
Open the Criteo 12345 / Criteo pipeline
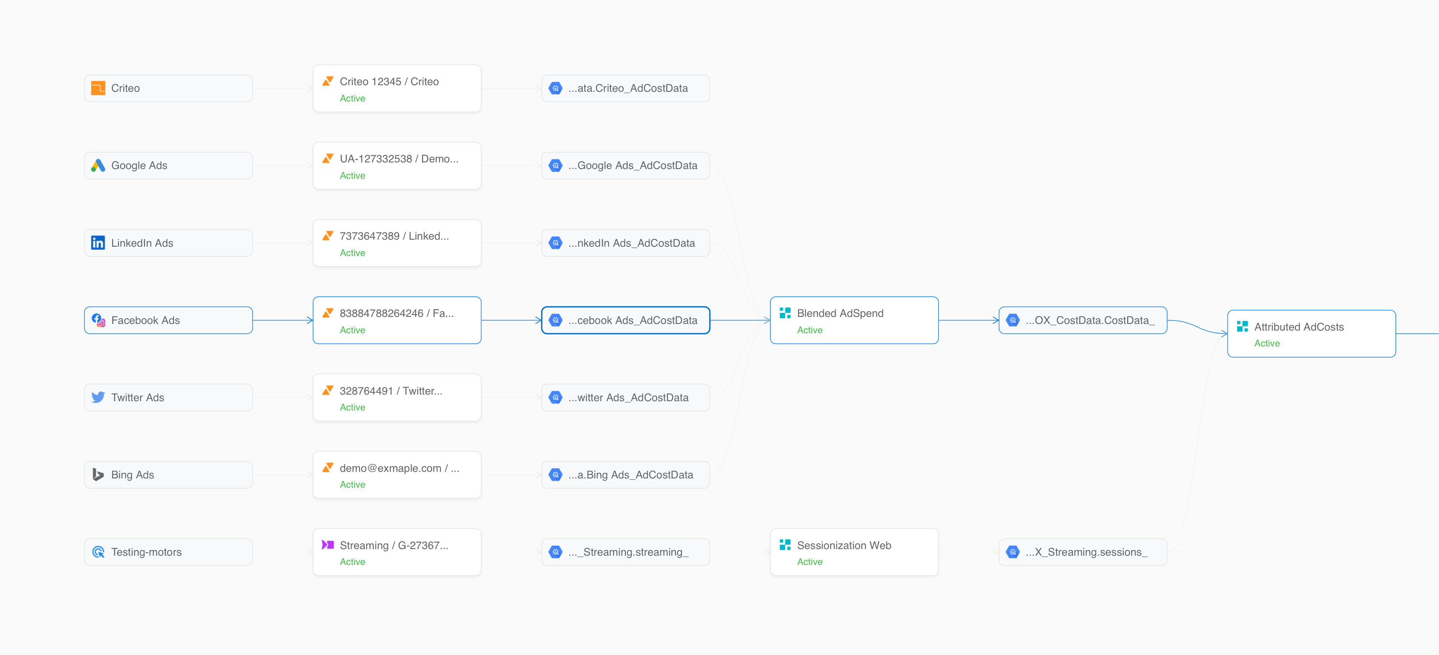click(x=397, y=88)
